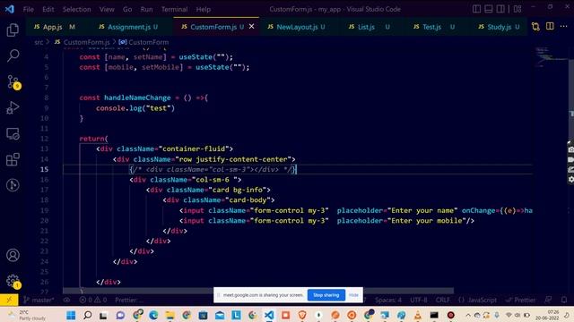Click the feedback icon in status bar
The height and width of the screenshot is (322, 574).
click(x=548, y=301)
